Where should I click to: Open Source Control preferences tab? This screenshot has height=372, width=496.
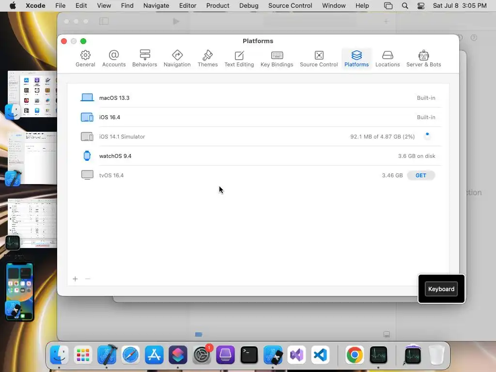(319, 59)
